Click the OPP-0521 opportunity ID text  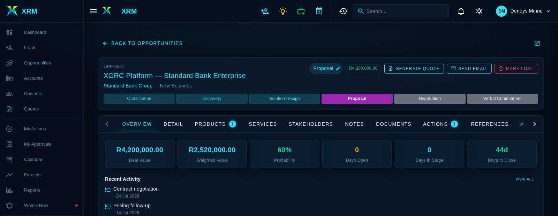click(114, 67)
